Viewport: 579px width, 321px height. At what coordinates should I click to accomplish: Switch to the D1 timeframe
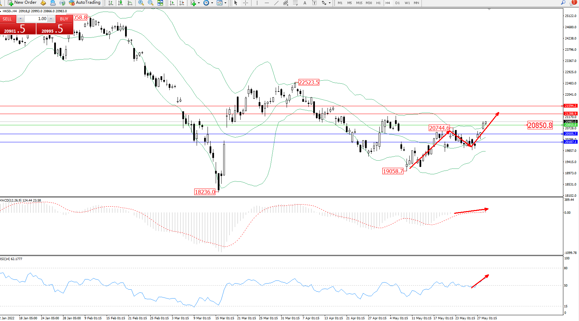tap(397, 3)
